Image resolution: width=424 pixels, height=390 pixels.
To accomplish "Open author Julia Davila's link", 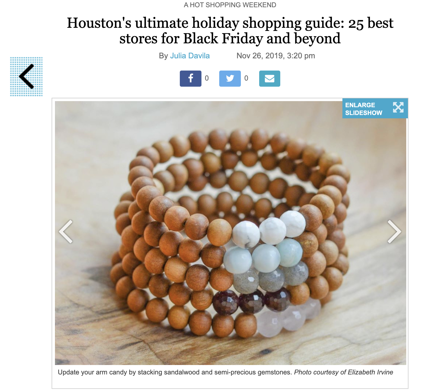I will tap(190, 56).
